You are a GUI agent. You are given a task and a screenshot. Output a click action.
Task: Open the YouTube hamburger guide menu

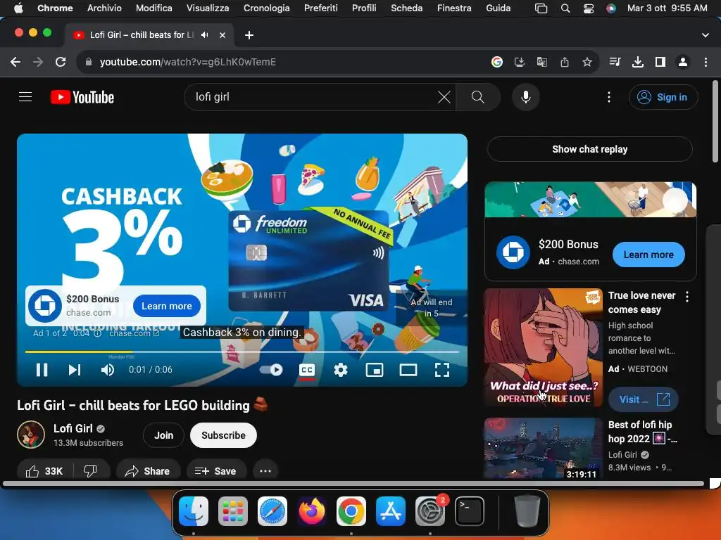click(x=25, y=97)
